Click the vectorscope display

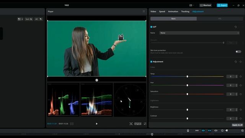point(130,100)
